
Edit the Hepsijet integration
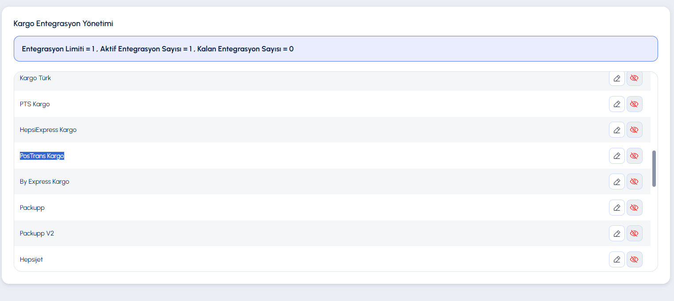click(x=617, y=259)
